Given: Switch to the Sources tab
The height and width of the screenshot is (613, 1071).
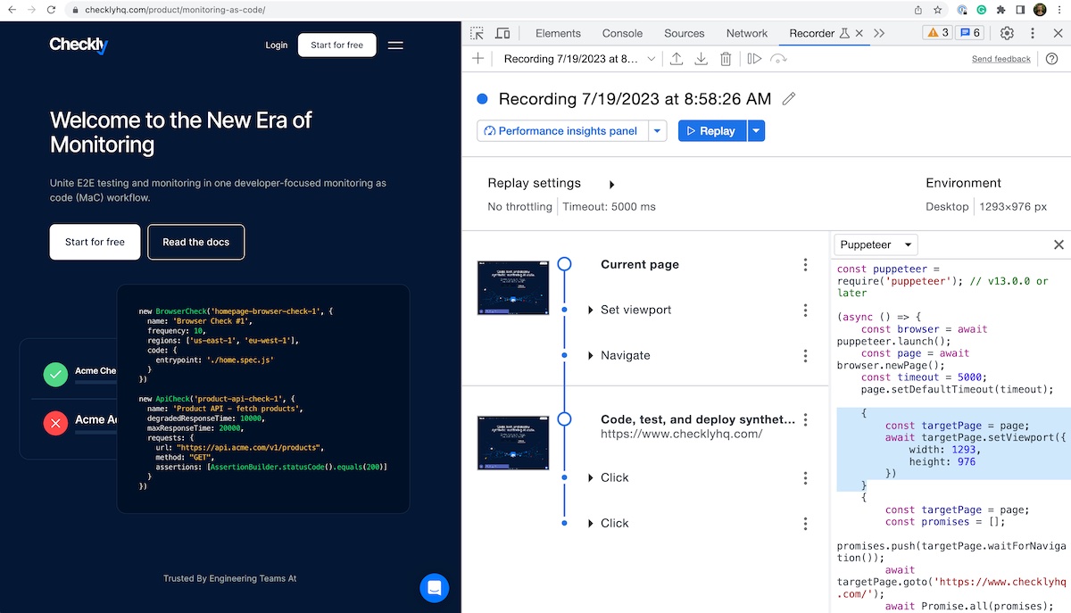Looking at the screenshot, I should coord(685,33).
